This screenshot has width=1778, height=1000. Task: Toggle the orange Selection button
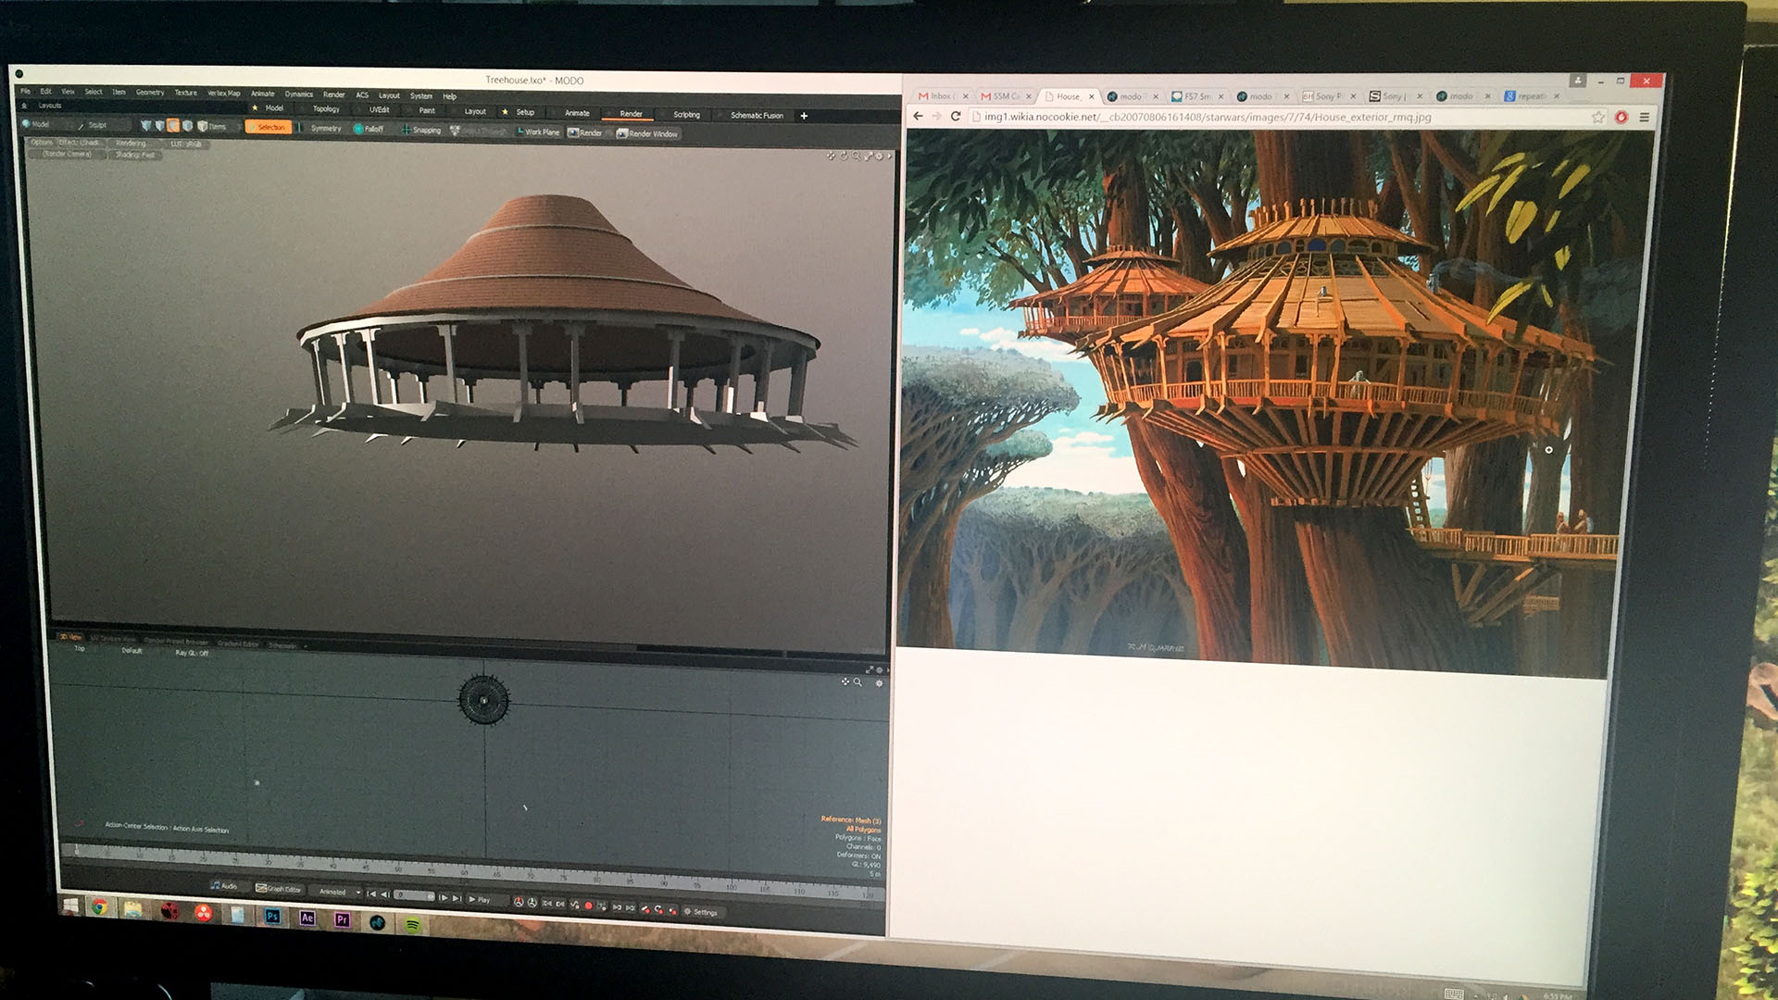pos(268,127)
